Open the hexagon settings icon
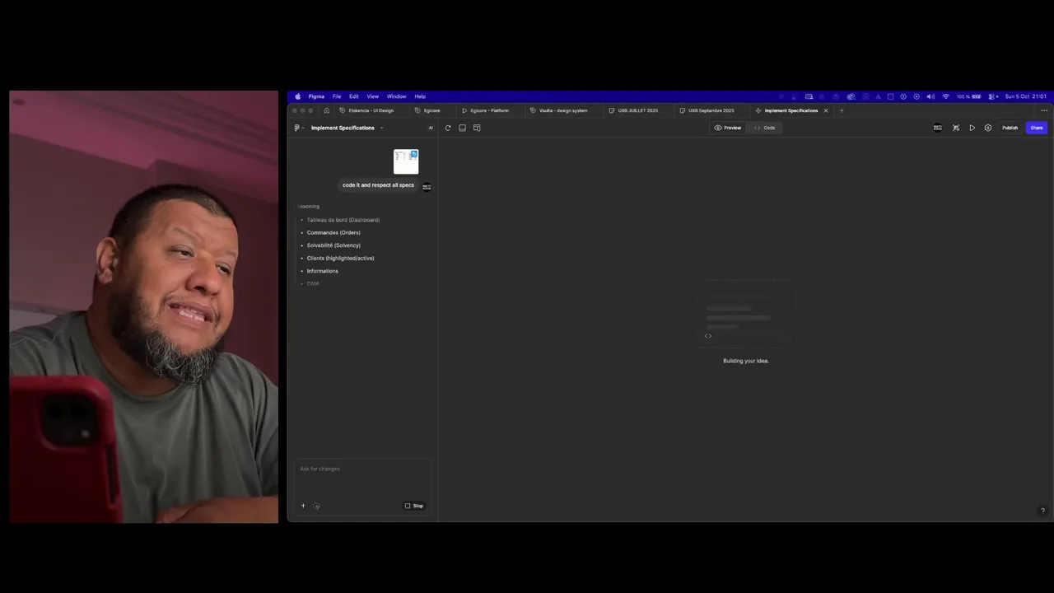Viewport: 1054px width, 593px height. click(x=988, y=128)
